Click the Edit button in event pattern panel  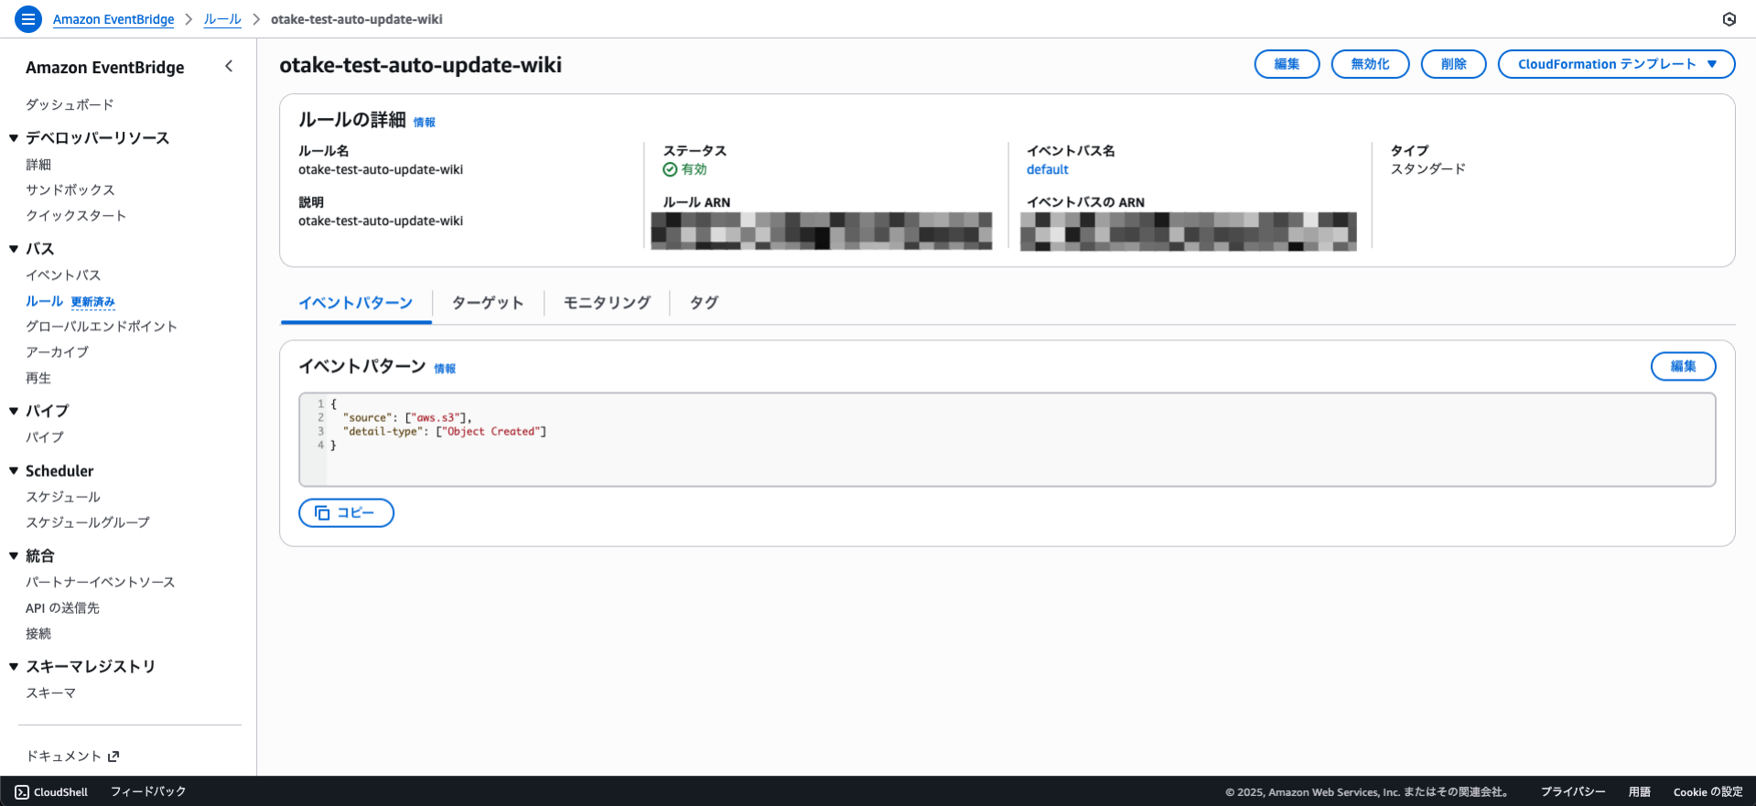[1683, 366]
